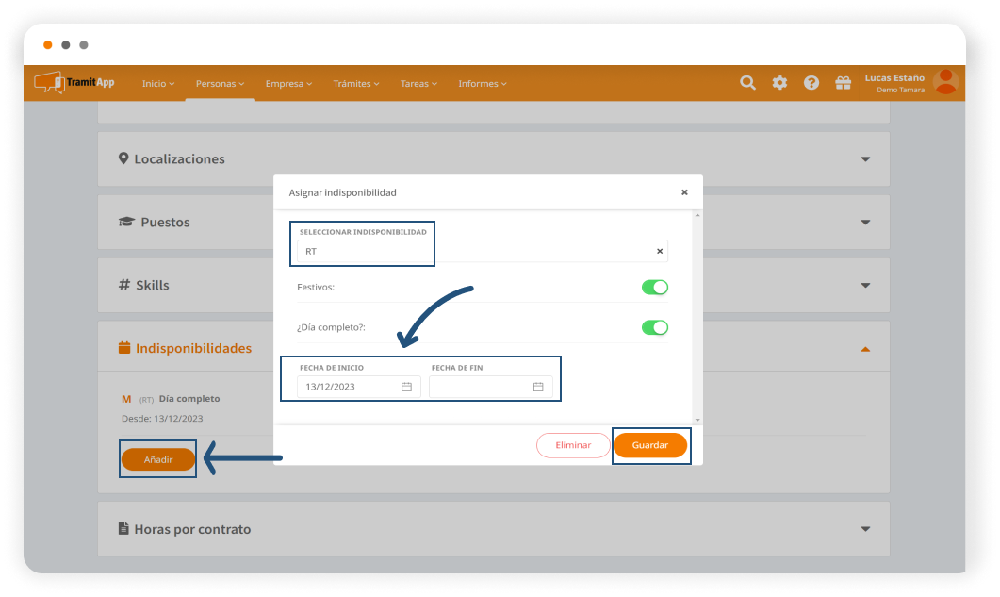Click the help question mark icon

click(811, 83)
